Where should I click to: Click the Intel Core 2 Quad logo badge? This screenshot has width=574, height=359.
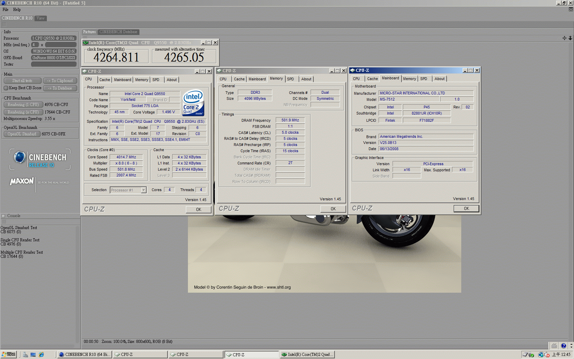click(x=193, y=103)
